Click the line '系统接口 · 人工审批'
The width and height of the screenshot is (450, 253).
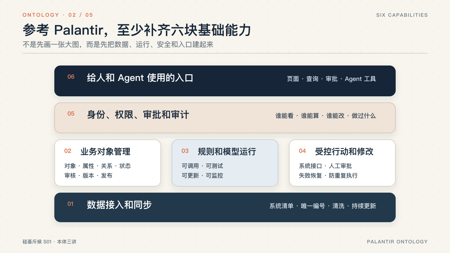coord(325,166)
